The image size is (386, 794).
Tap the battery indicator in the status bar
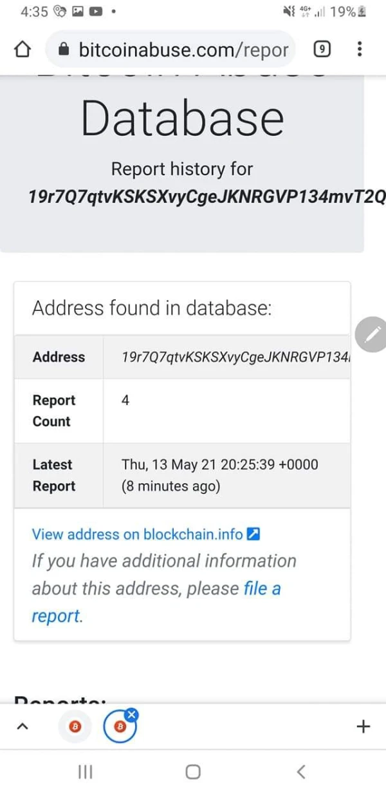tap(362, 12)
